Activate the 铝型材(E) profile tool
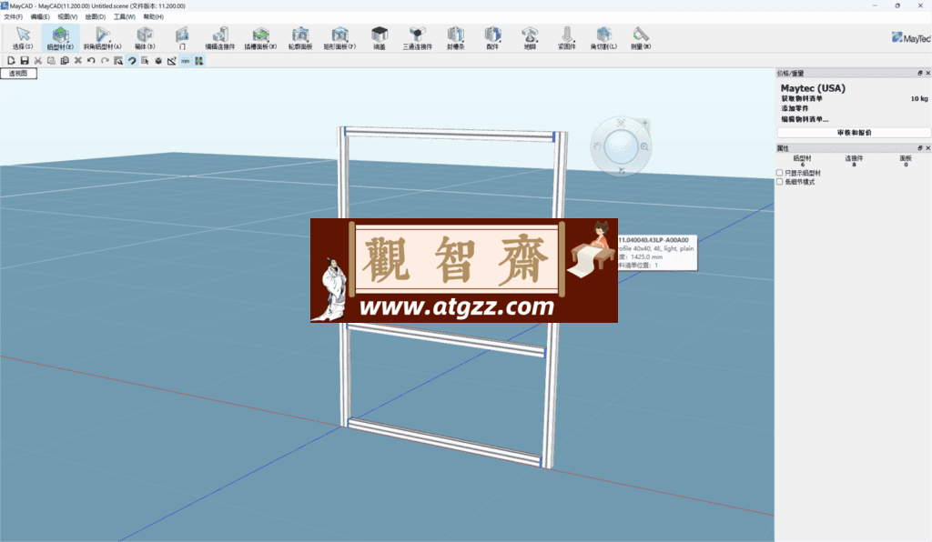The height and width of the screenshot is (542, 932). 61,38
